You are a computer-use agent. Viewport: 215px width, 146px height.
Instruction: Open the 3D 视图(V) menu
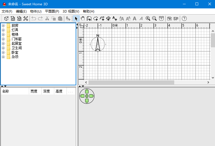point(71,11)
